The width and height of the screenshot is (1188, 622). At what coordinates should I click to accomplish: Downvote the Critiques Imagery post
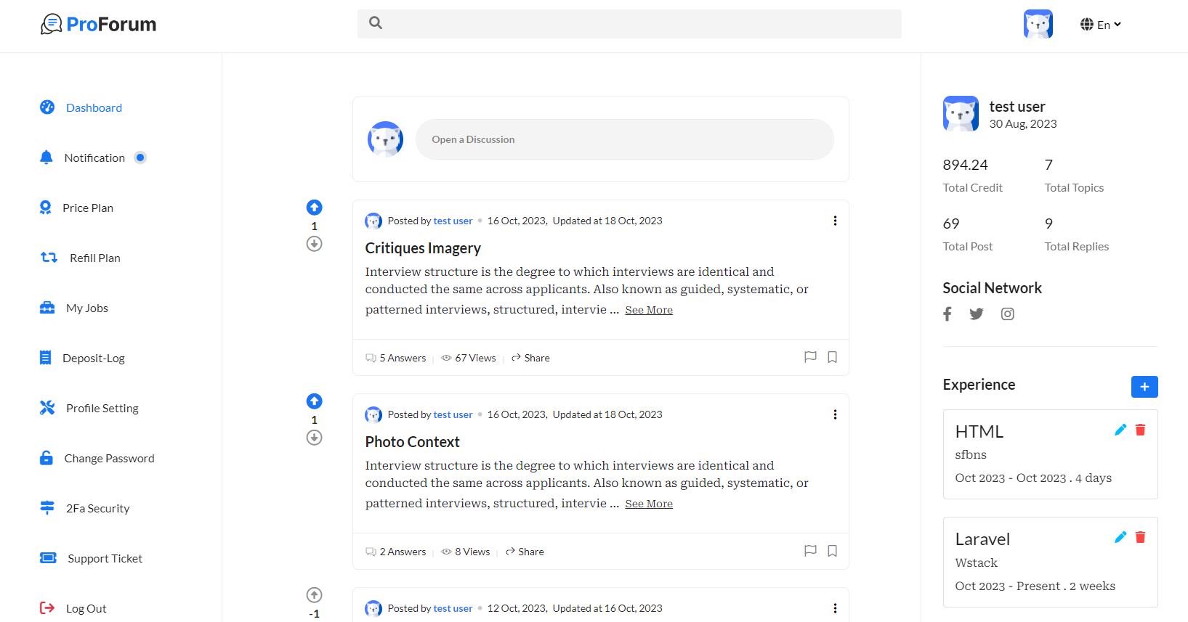[314, 244]
